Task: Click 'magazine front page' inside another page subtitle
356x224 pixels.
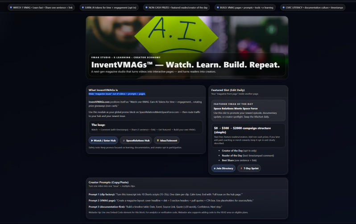Action: pyautogui.click(x=235, y=94)
